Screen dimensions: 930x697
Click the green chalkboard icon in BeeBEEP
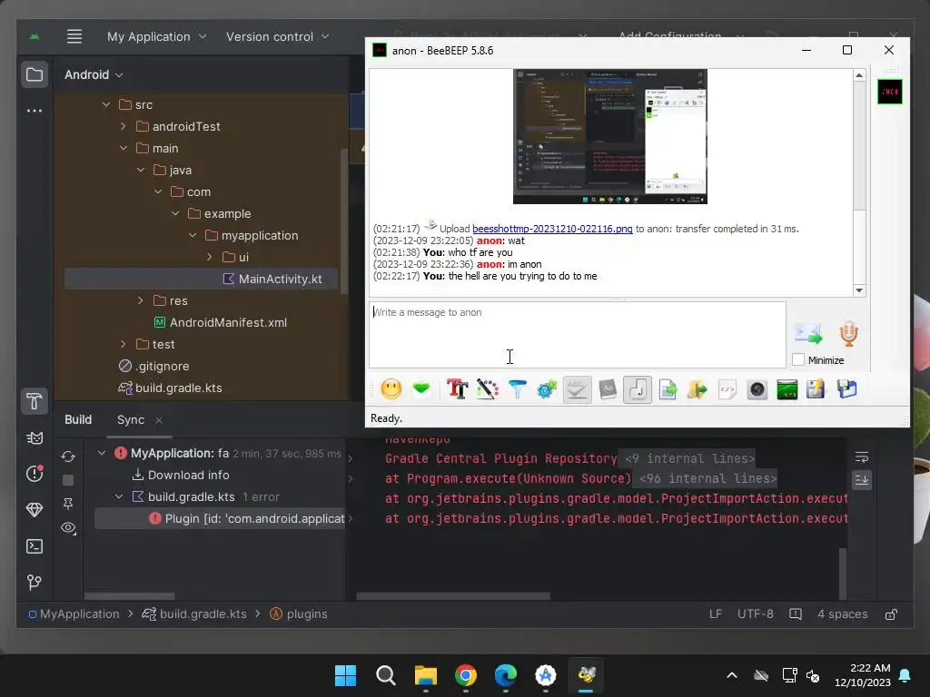click(x=787, y=389)
